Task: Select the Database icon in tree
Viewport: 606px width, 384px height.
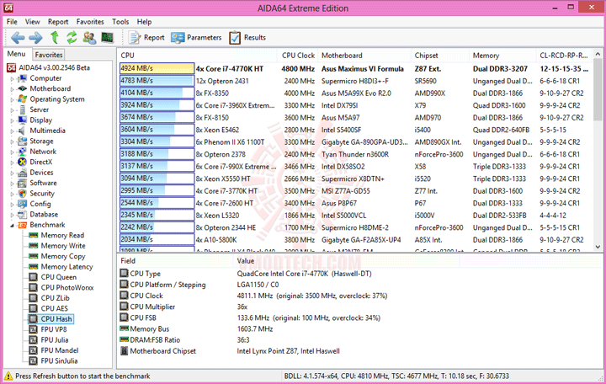Action: coord(23,214)
